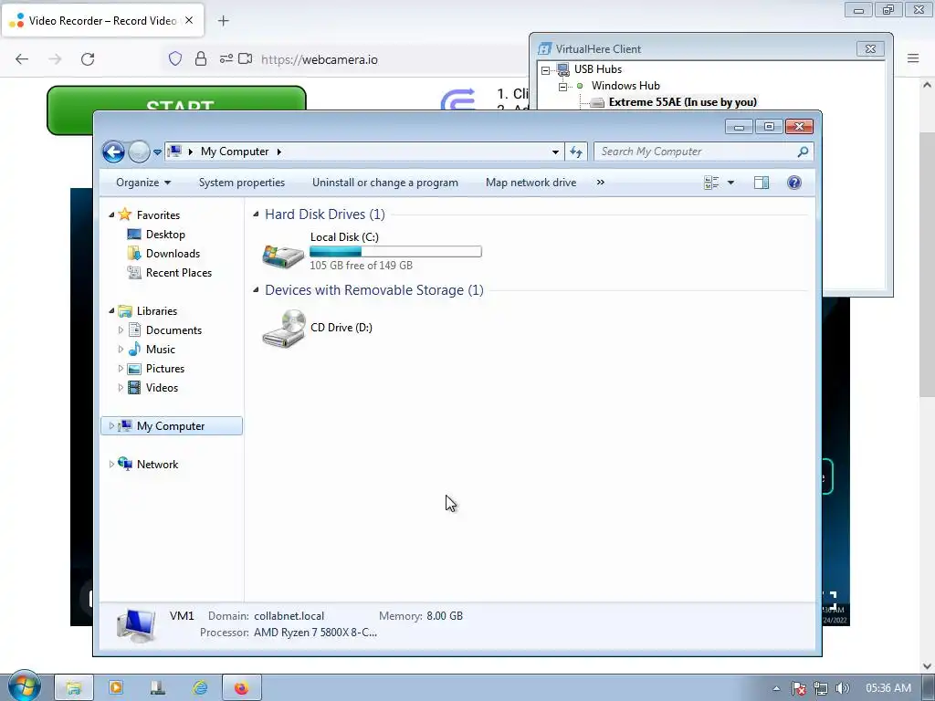935x701 pixels.
Task: Click the Firefox back arrow
Action: tap(22, 59)
